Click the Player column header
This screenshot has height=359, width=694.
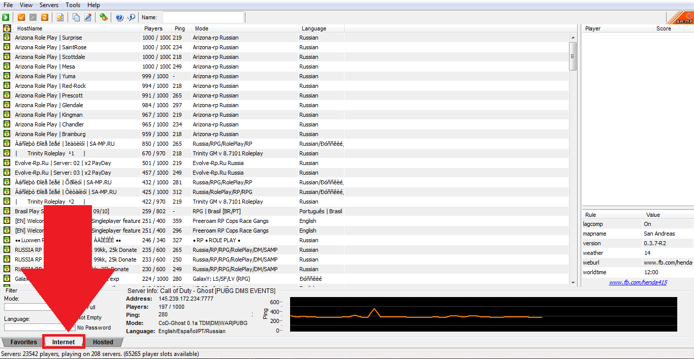[618, 28]
